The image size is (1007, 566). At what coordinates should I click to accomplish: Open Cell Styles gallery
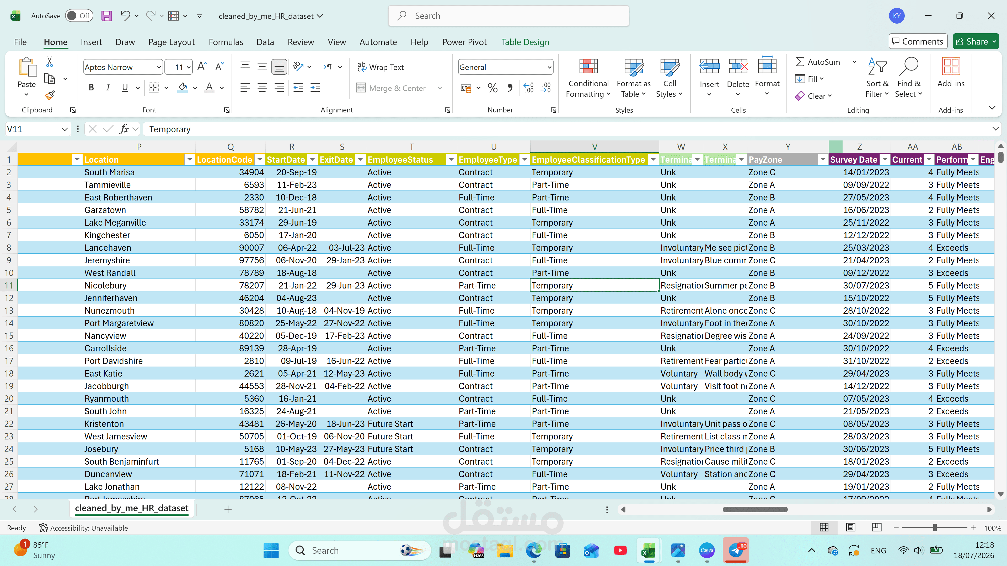pos(669,78)
